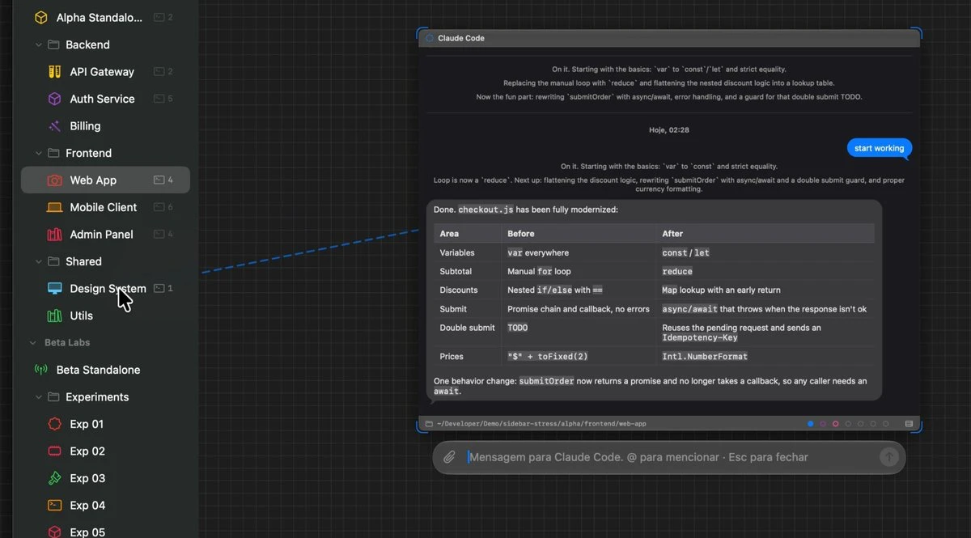This screenshot has height=538, width=971.
Task: Open the Admin Panel project
Action: (x=105, y=235)
